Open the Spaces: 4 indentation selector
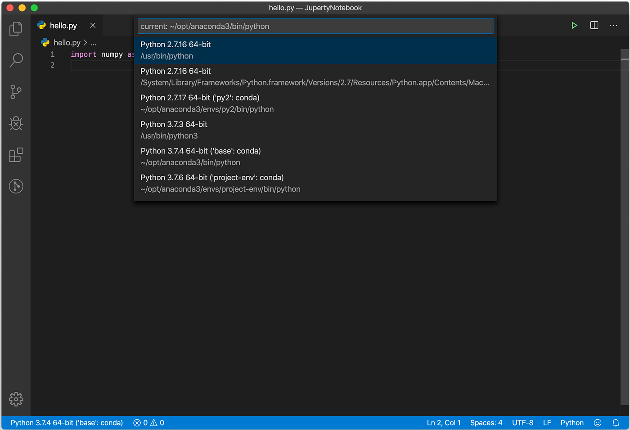Screen dimensions: 630x430 click(486, 423)
